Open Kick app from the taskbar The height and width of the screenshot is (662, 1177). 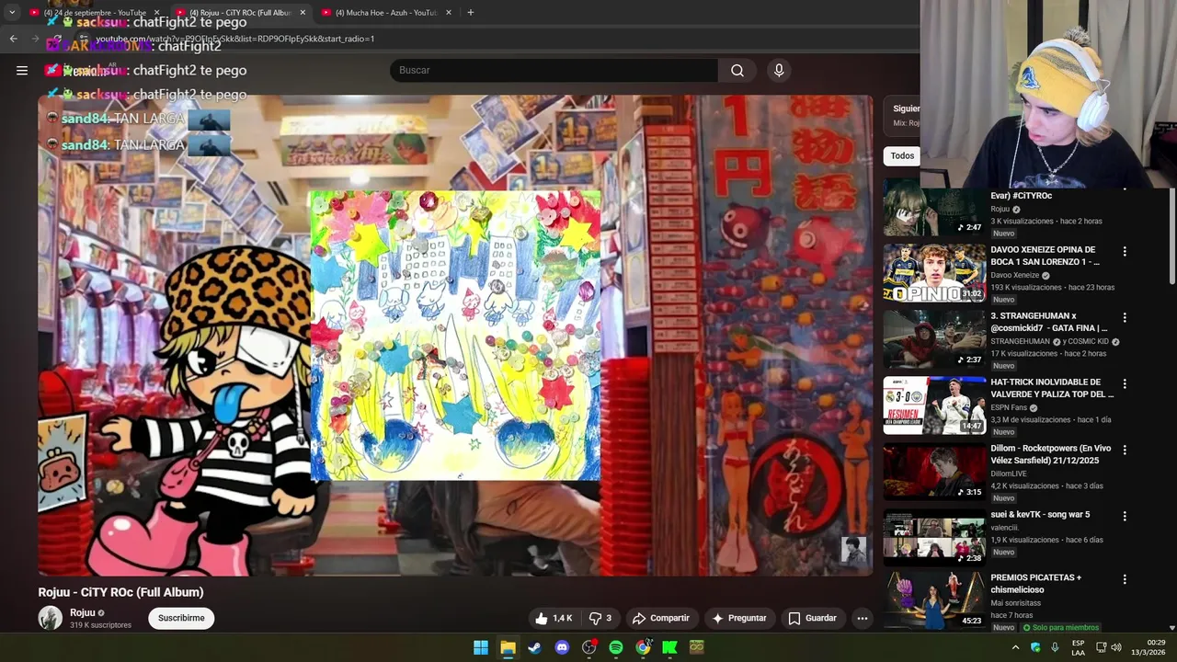pyautogui.click(x=670, y=647)
